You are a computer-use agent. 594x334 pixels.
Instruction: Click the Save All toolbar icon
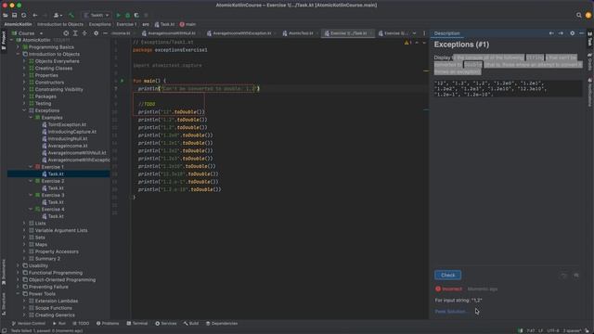point(15,15)
